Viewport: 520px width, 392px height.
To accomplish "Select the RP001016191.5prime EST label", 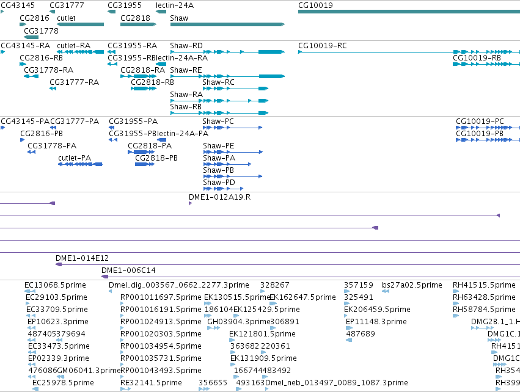I will tap(161, 310).
